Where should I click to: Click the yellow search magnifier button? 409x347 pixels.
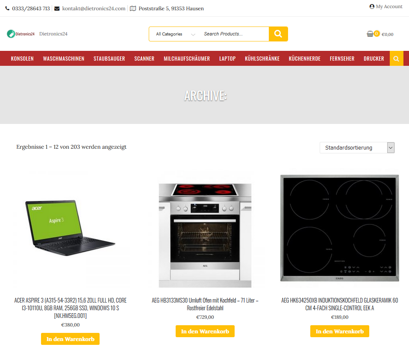(x=278, y=34)
